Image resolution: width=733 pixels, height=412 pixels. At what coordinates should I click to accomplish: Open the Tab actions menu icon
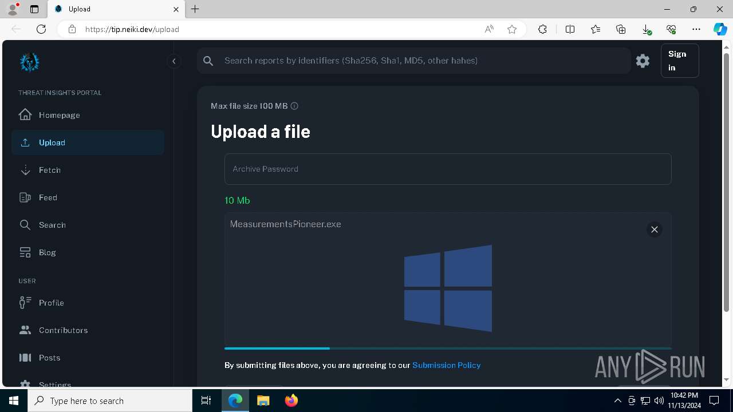click(34, 9)
